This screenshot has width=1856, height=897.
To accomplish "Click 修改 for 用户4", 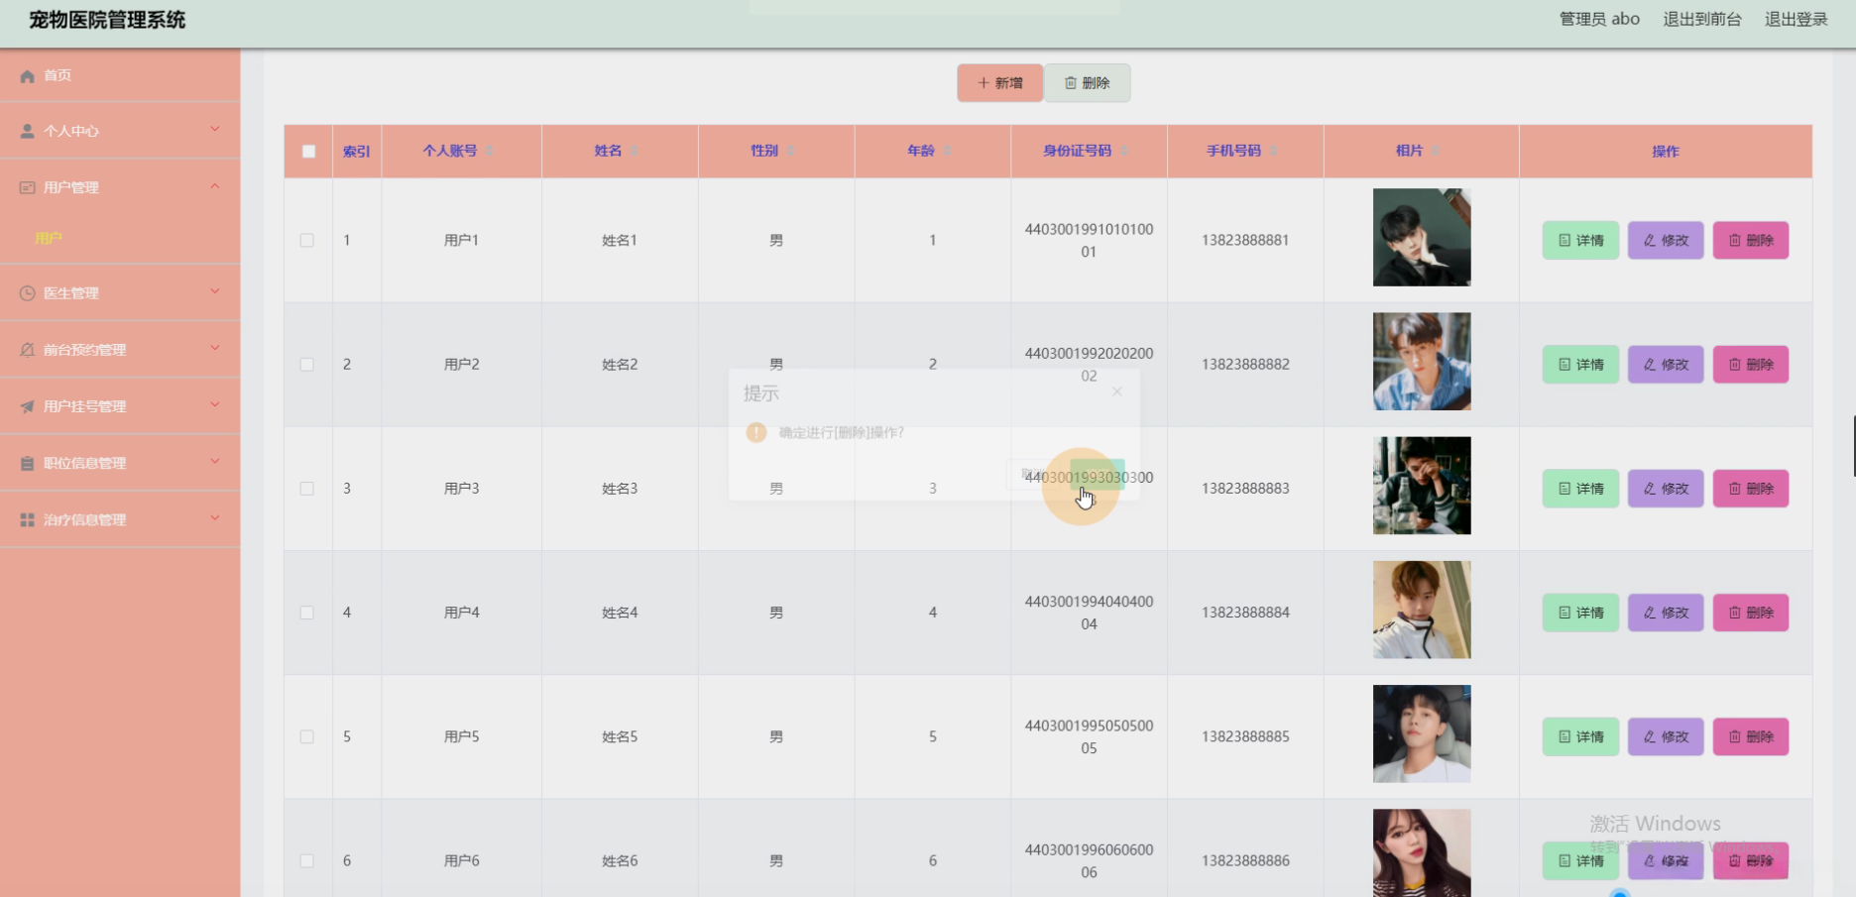I will [1666, 613].
